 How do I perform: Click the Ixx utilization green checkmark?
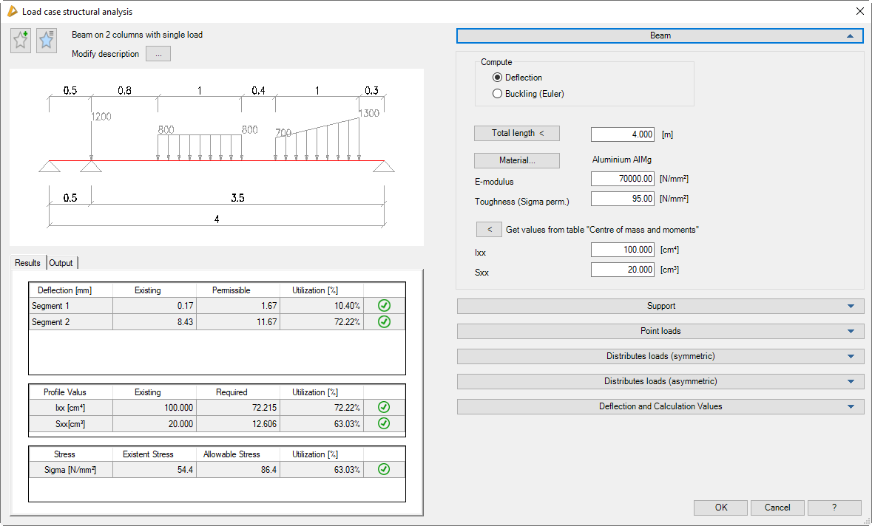pyautogui.click(x=384, y=408)
